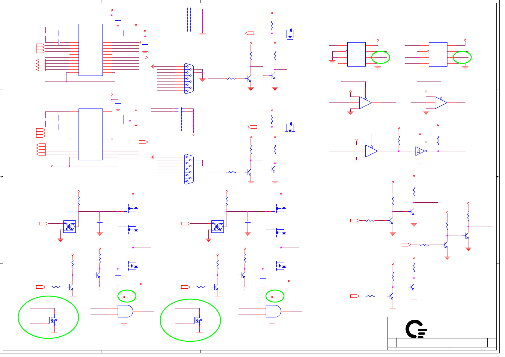
Task: Select the MOSFET at the very top center
Action: (290, 33)
